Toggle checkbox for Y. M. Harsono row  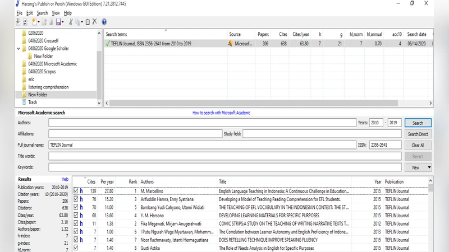(76, 215)
